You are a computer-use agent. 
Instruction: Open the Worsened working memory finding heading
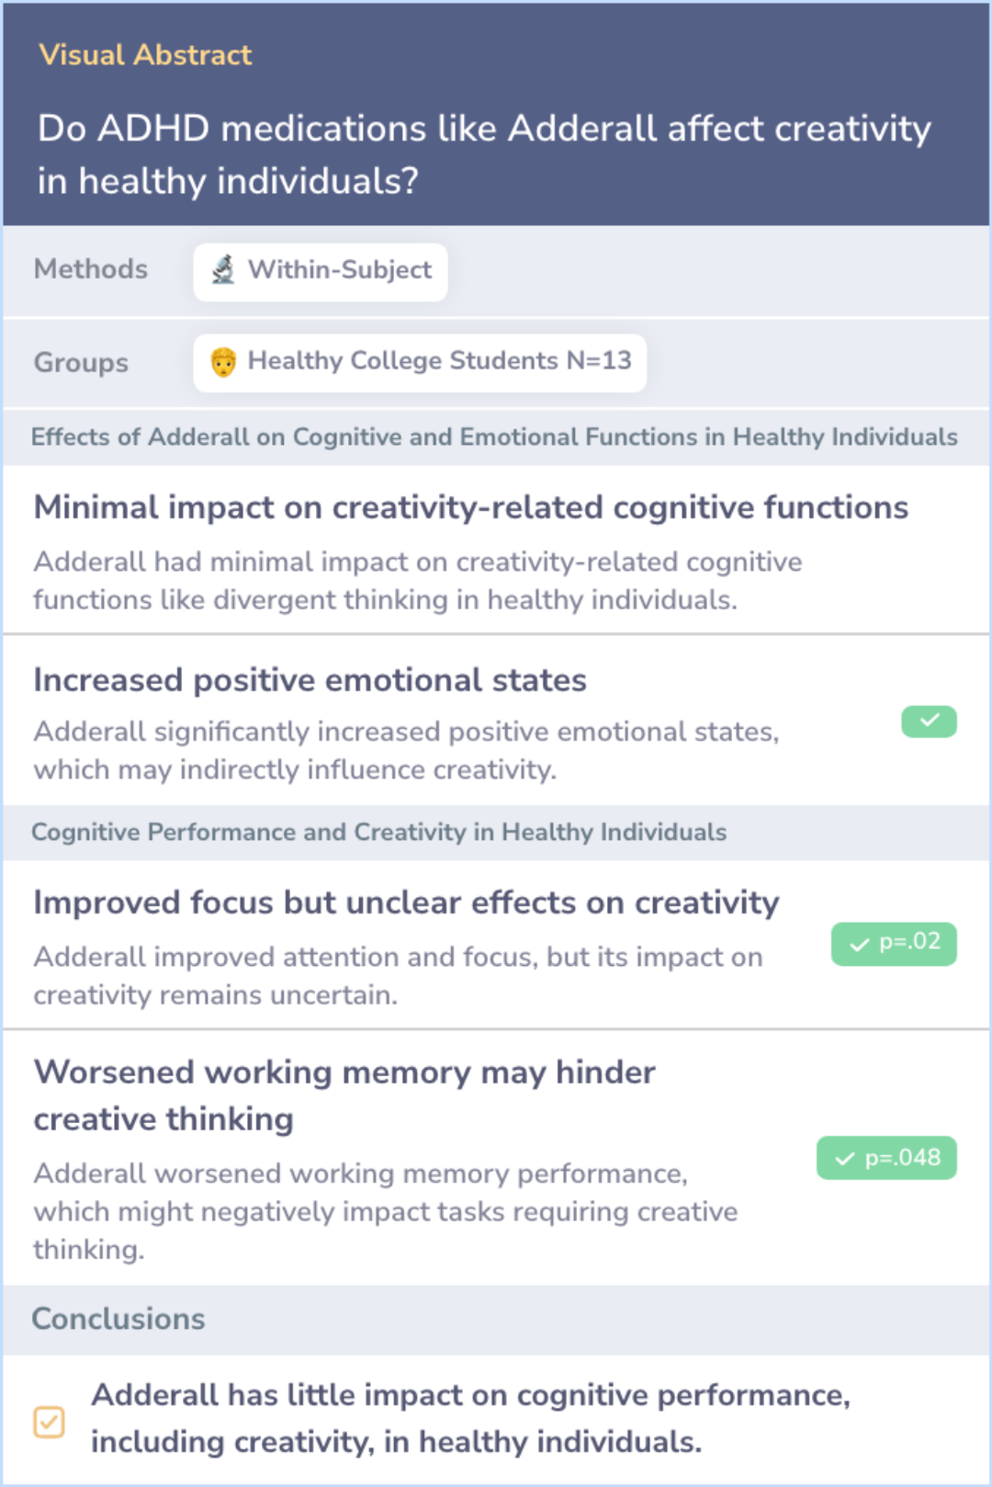[x=344, y=1095]
